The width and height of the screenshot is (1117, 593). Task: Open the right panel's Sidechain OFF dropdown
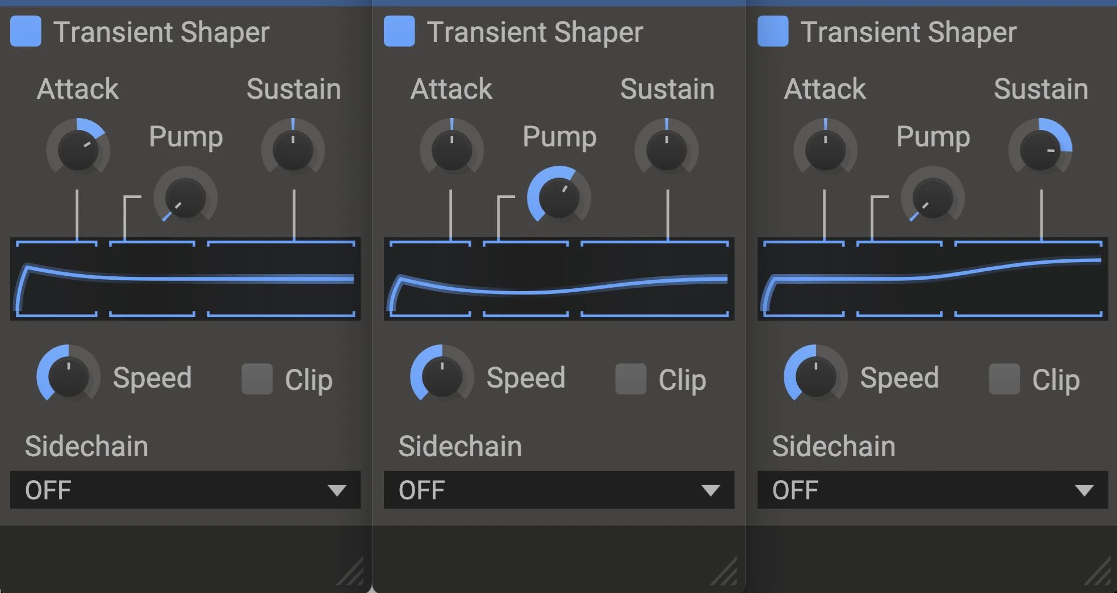(933, 490)
